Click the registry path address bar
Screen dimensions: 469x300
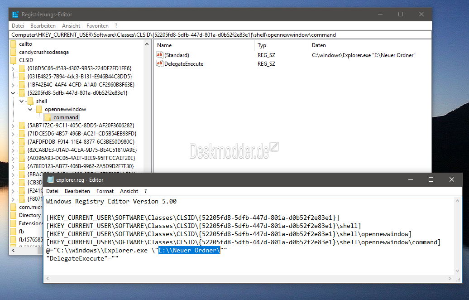[x=220, y=35]
